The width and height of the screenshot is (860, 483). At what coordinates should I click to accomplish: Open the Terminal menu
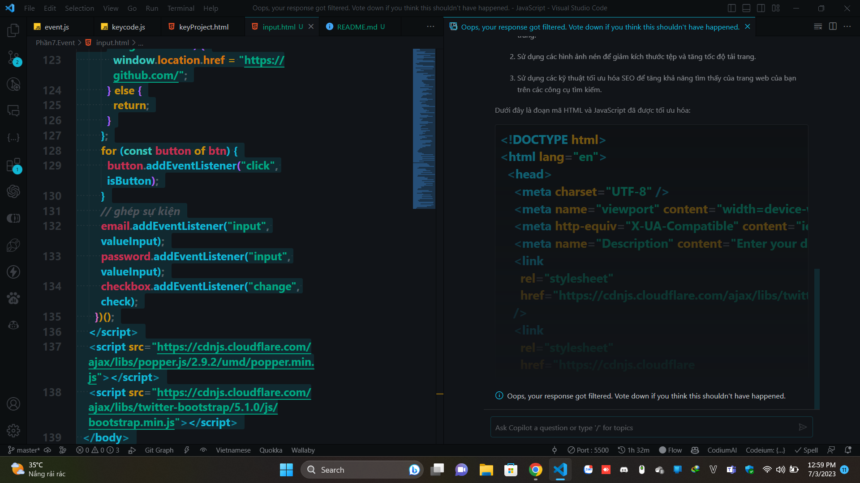point(181,8)
